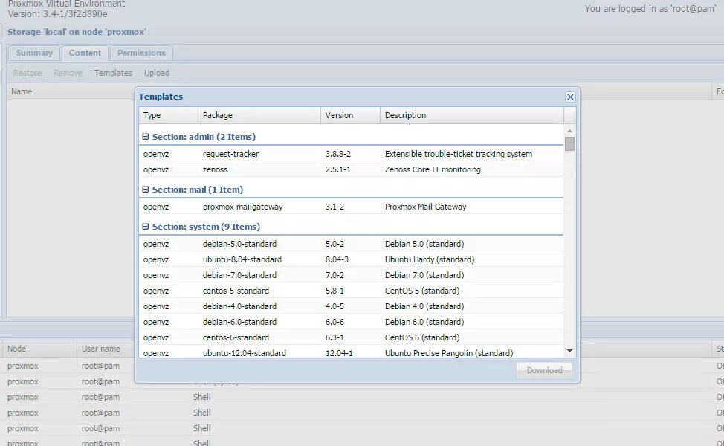This screenshot has height=446, width=724.
Task: Select the centos-5-standard template
Action: (351, 291)
